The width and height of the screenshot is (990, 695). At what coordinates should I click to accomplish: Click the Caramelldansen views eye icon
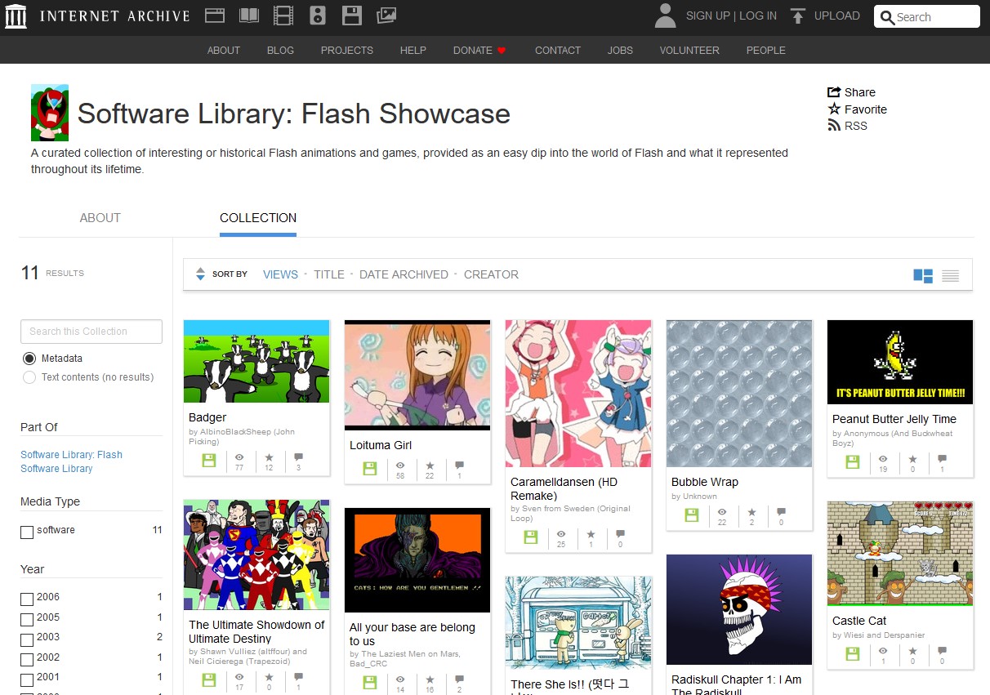click(x=561, y=534)
